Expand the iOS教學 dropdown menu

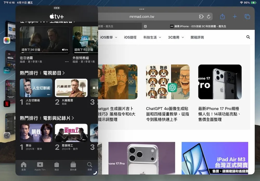(109, 37)
